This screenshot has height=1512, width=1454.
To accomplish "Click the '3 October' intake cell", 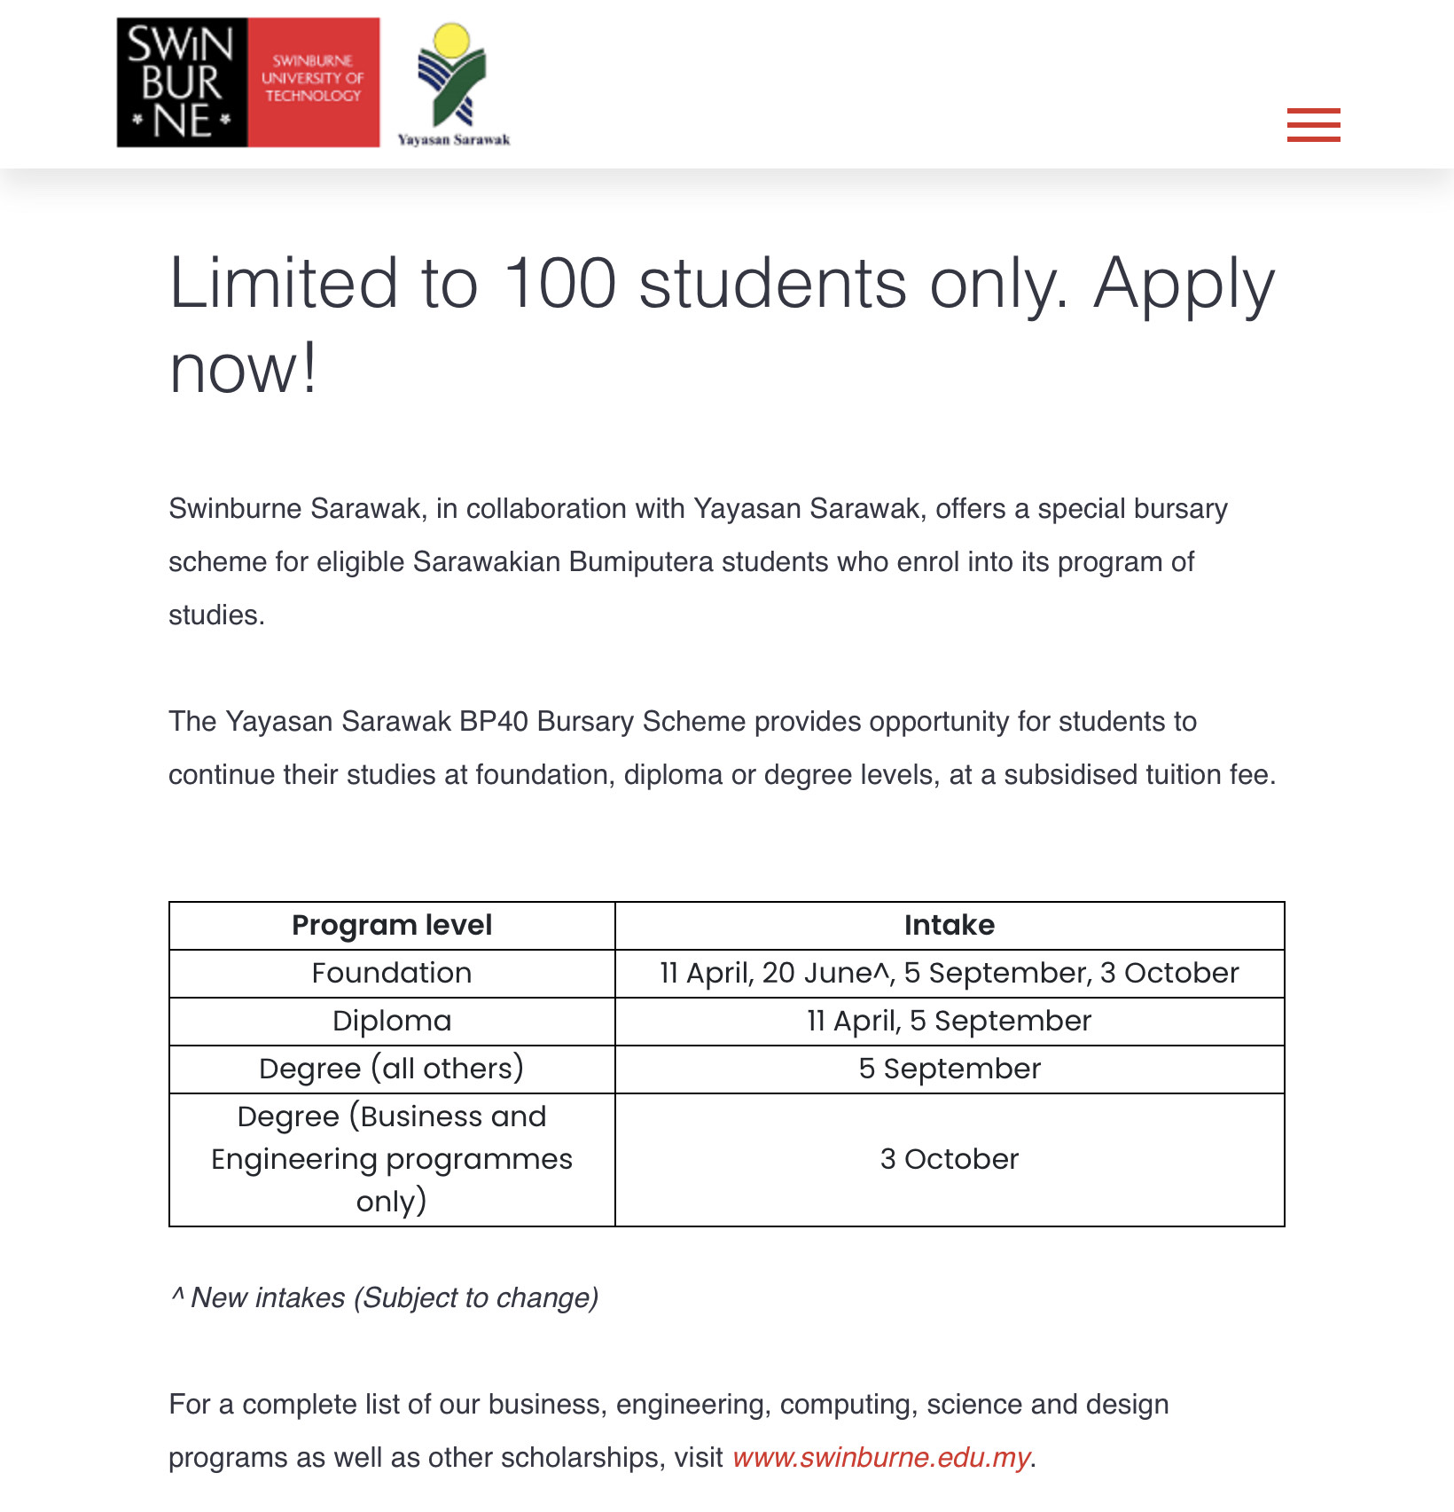I will (x=949, y=1159).
